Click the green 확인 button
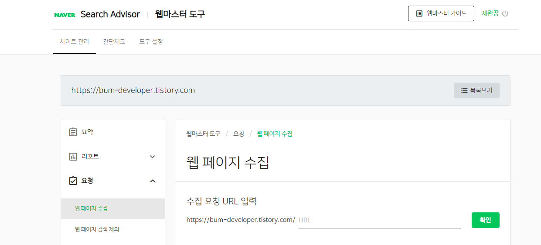Viewport: 541px width, 245px height. click(x=485, y=220)
